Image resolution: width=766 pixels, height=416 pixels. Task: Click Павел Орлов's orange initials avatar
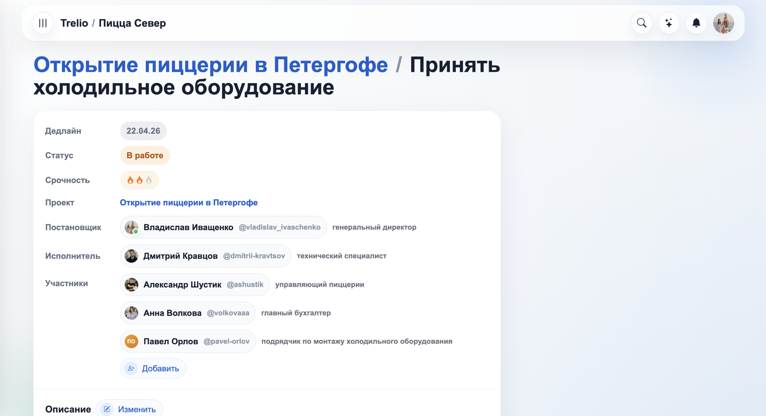(131, 341)
